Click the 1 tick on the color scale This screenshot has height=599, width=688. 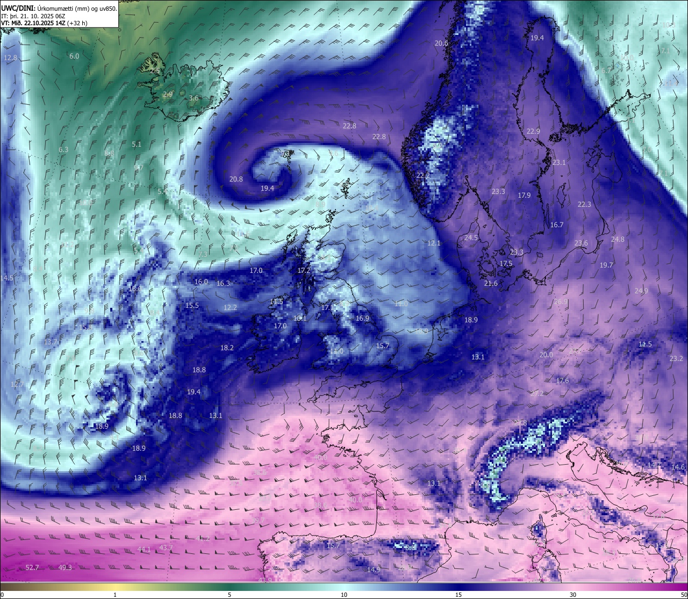pyautogui.click(x=115, y=595)
